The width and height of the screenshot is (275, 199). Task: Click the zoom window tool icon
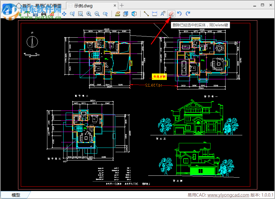point(81,14)
